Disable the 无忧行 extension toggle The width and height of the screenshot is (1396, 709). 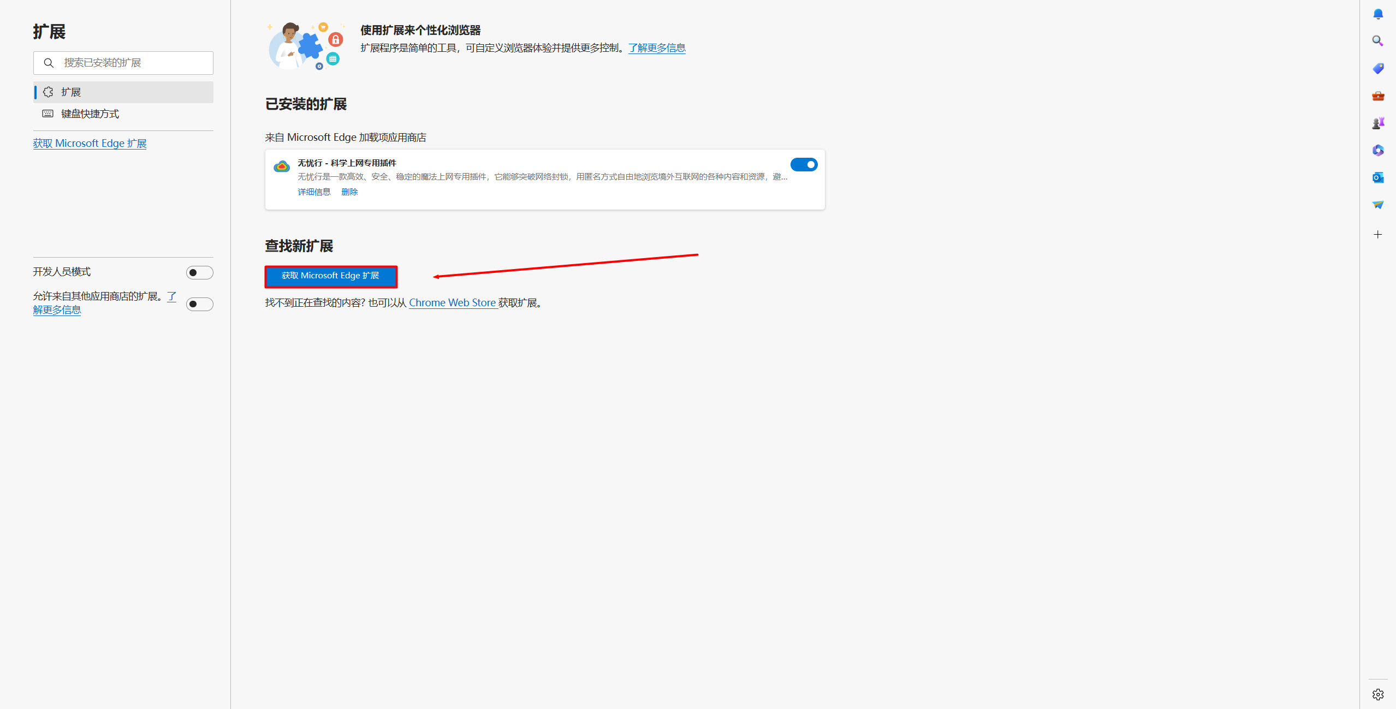click(x=804, y=164)
